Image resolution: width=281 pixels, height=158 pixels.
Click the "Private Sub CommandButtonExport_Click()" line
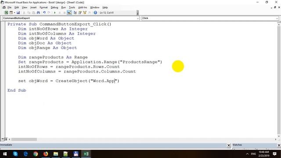click(x=59, y=24)
